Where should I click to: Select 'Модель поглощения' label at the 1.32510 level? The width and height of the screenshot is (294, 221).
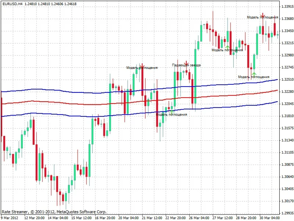tap(254, 77)
